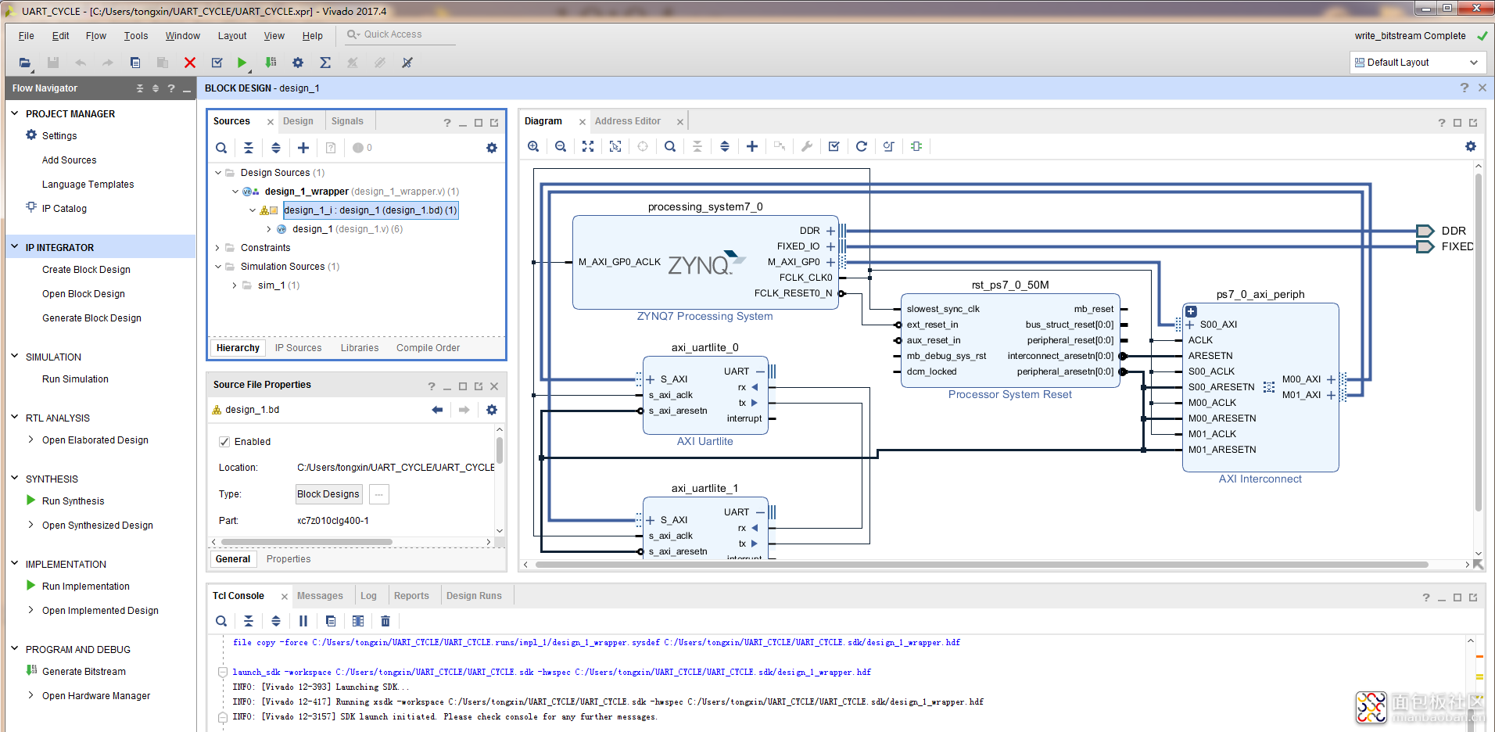The width and height of the screenshot is (1495, 732).
Task: Click Generate Block Design
Action: pyautogui.click(x=91, y=318)
